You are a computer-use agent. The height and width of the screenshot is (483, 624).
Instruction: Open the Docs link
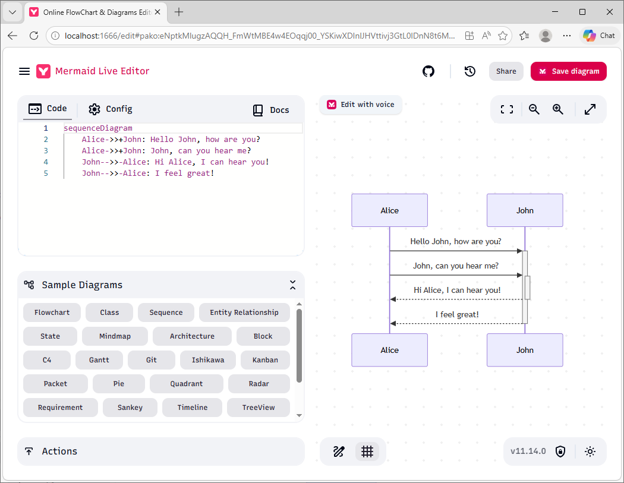click(x=271, y=111)
